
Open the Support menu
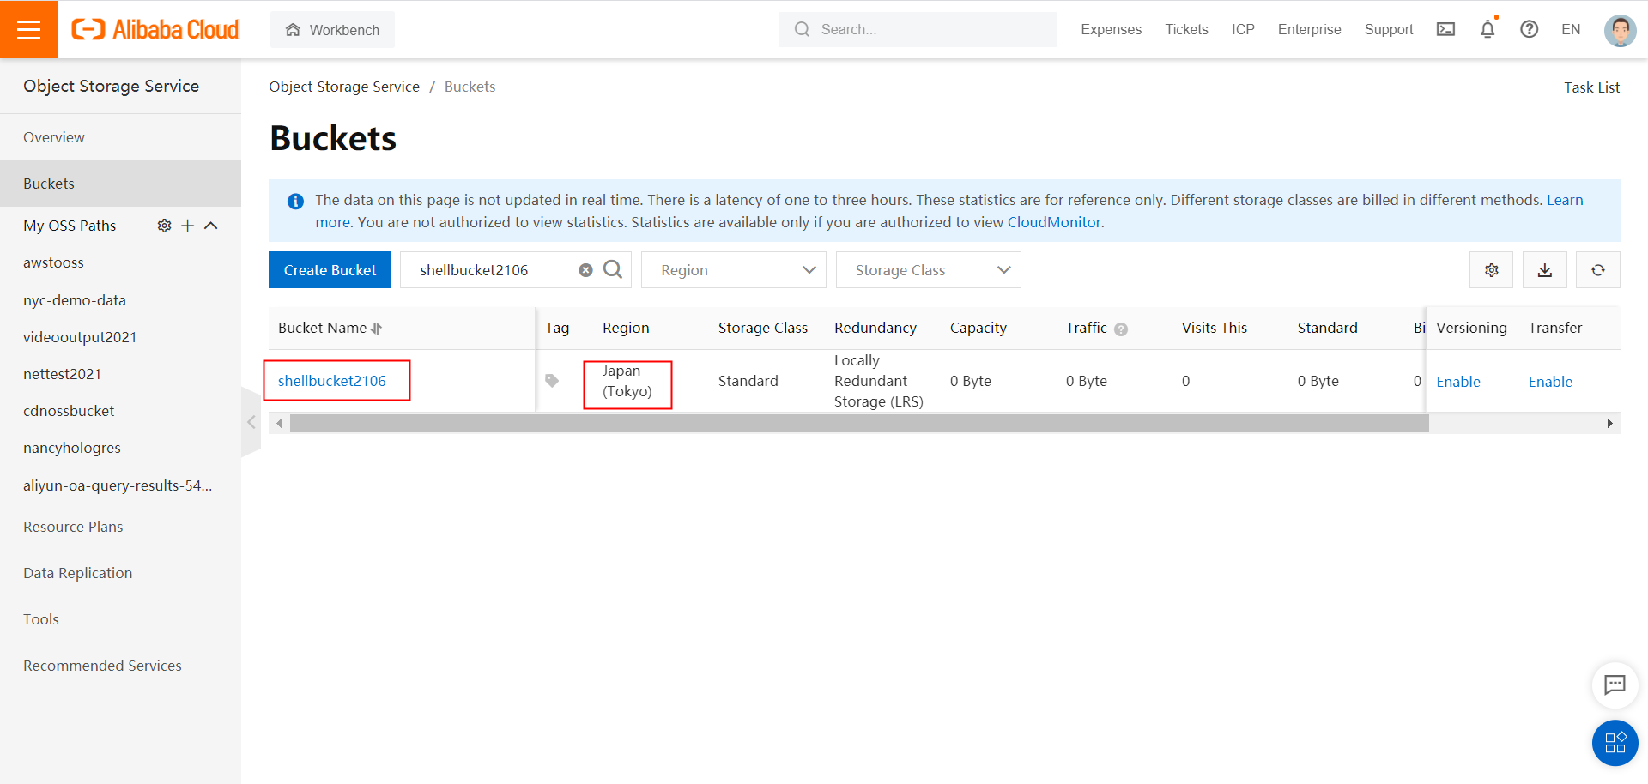(x=1388, y=29)
